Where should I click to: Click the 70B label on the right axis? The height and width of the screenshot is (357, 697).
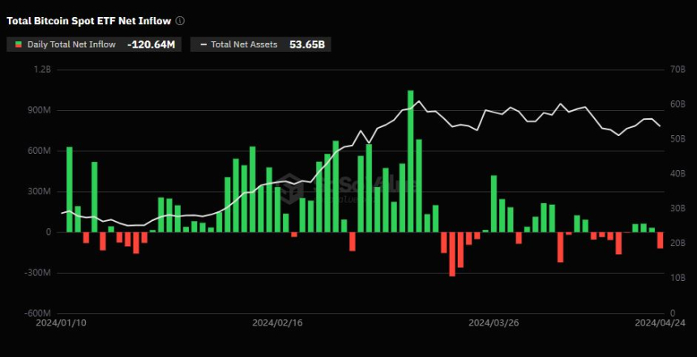tap(678, 70)
